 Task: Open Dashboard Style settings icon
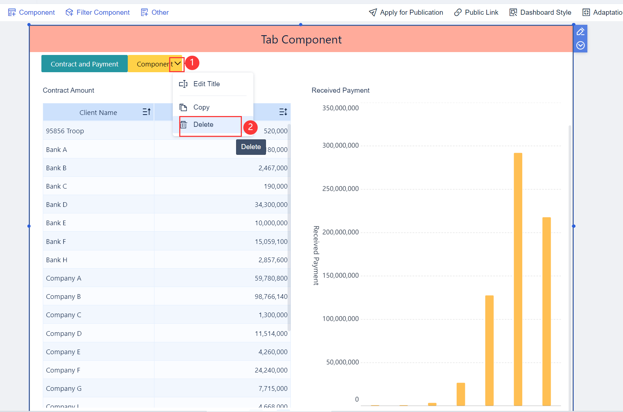point(513,12)
